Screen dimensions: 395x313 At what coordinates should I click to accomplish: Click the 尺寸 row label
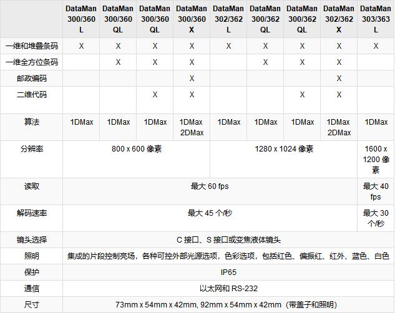[x=32, y=305]
